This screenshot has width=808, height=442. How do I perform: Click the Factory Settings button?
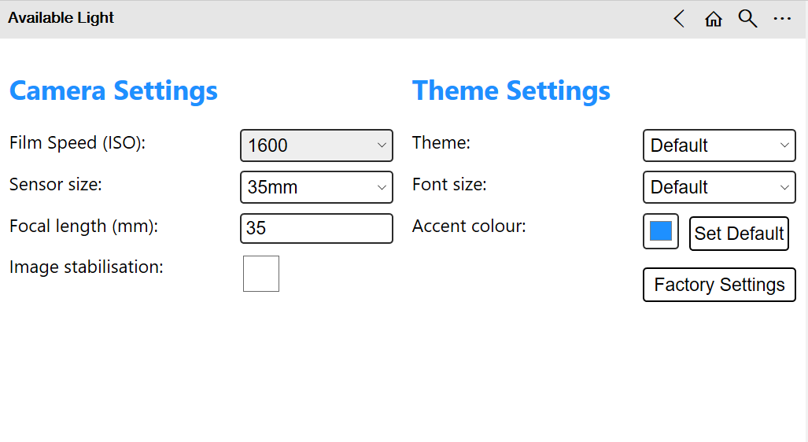coord(719,285)
